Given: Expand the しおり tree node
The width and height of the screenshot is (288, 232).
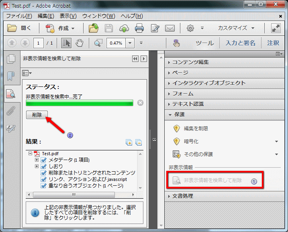Looking at the screenshot, I should (x=37, y=166).
